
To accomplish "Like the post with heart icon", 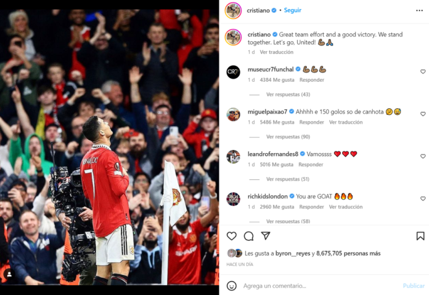I will click(x=232, y=236).
